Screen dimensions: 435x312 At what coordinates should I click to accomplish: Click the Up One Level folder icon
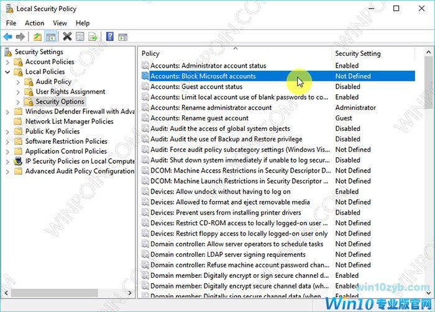click(37, 37)
